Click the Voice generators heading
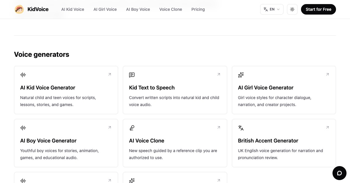 42,54
